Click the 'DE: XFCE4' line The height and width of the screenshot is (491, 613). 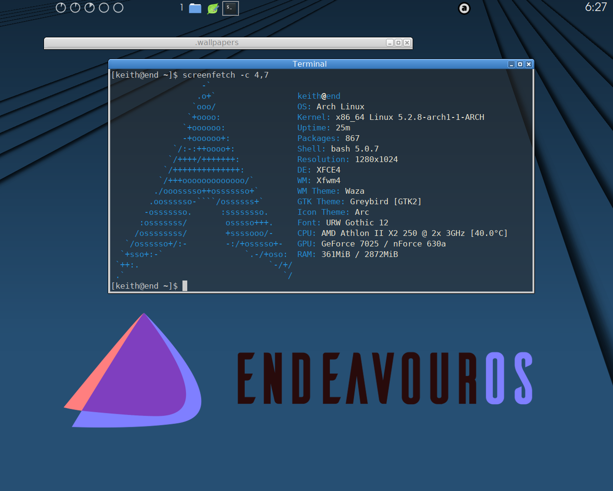click(x=319, y=170)
